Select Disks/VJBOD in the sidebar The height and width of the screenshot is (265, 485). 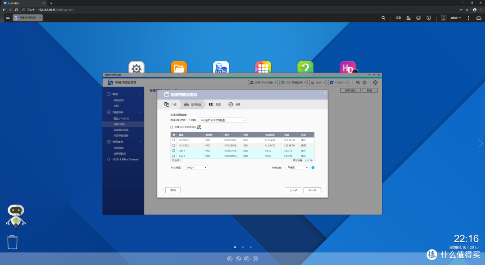(121, 119)
